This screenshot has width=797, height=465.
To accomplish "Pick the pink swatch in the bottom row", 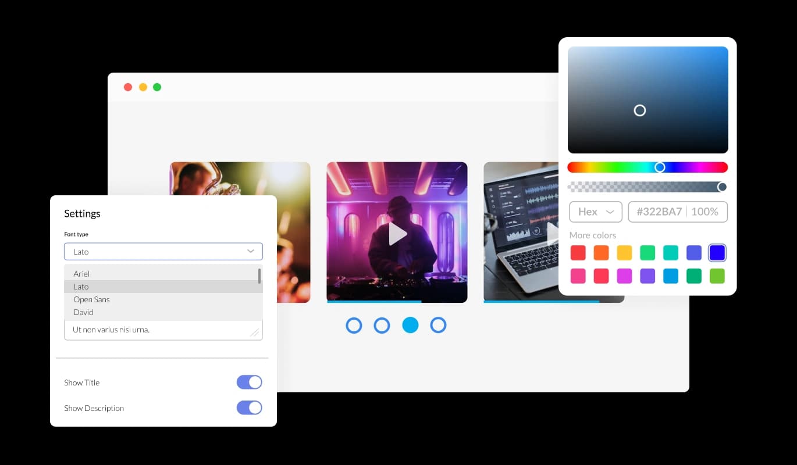I will [578, 276].
